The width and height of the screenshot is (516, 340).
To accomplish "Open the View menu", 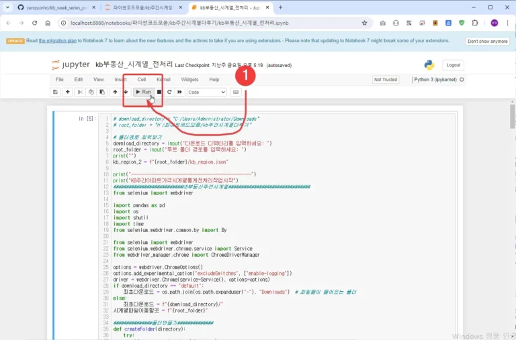I will pyautogui.click(x=98, y=80).
